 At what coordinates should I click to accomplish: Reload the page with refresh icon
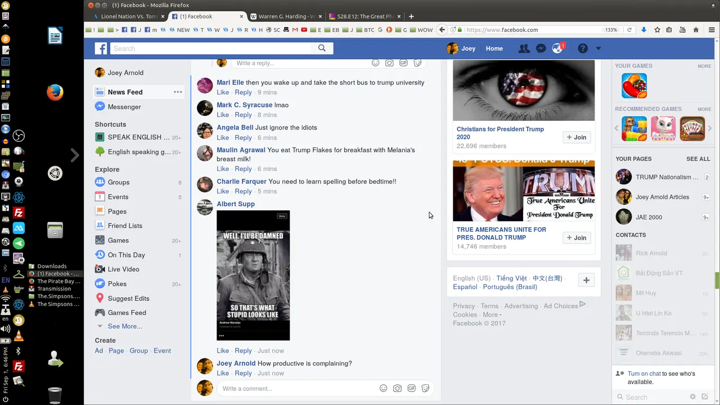(629, 30)
